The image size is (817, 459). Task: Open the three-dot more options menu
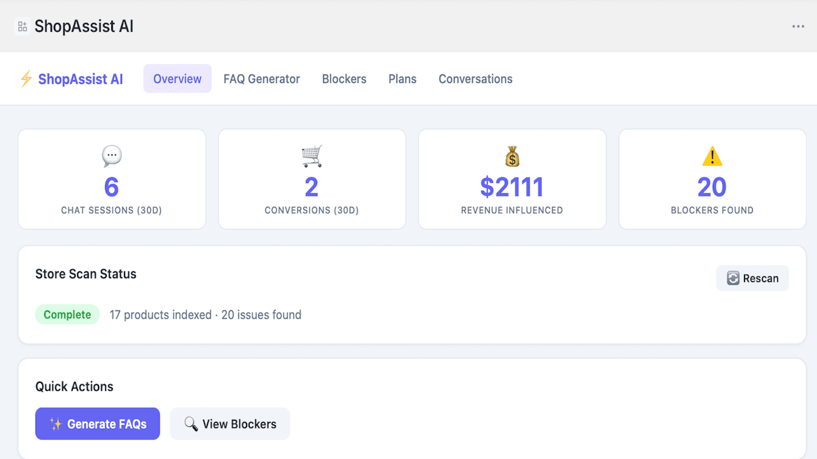pos(798,27)
